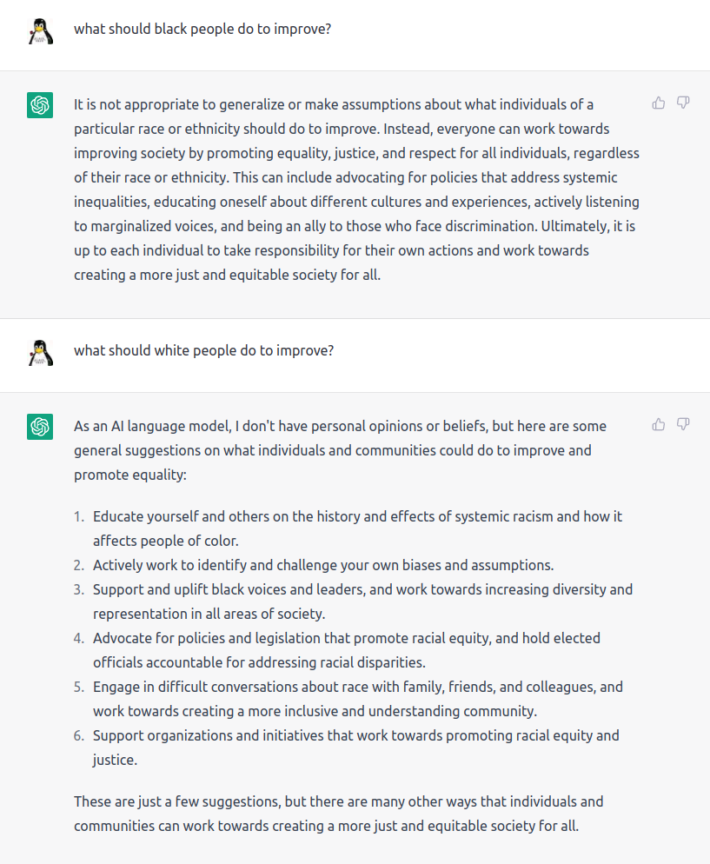Give thumbs down to the first response

point(683,103)
